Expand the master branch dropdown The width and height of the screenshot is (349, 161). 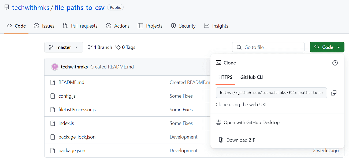(x=64, y=47)
